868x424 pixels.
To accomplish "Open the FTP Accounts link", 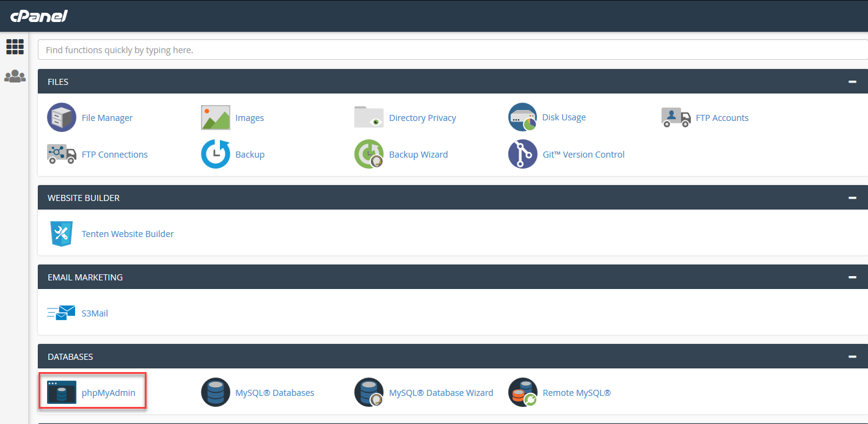I will coord(722,118).
